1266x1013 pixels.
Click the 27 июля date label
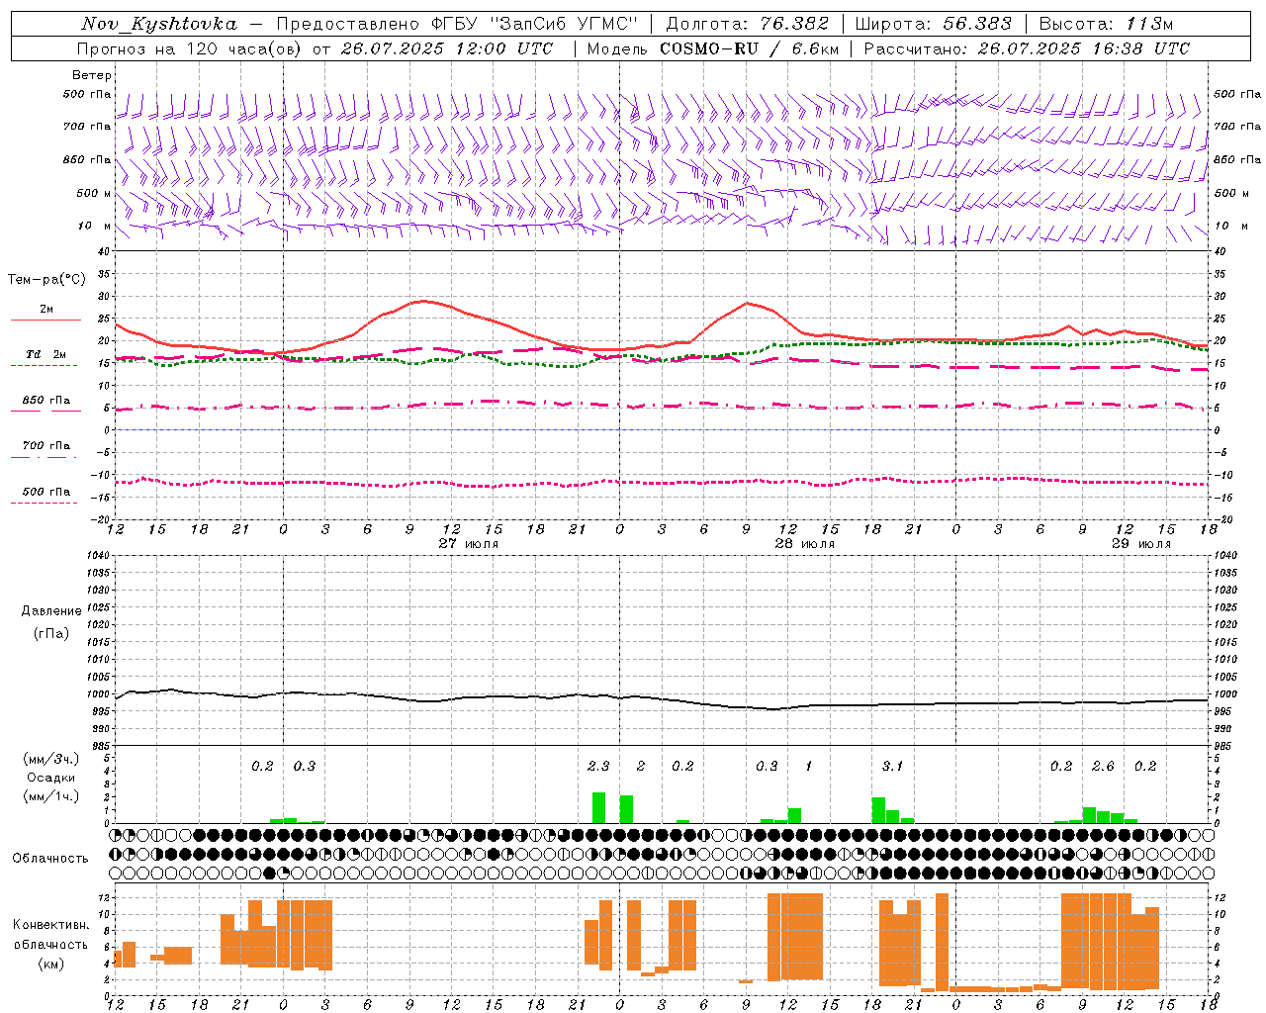(x=469, y=544)
